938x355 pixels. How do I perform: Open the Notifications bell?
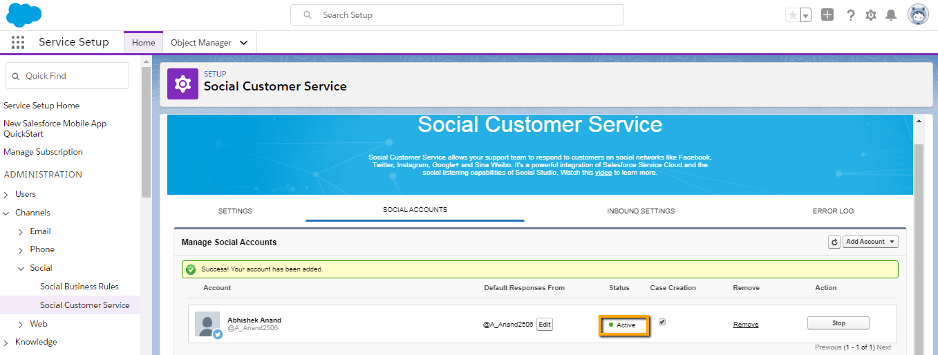pos(891,15)
